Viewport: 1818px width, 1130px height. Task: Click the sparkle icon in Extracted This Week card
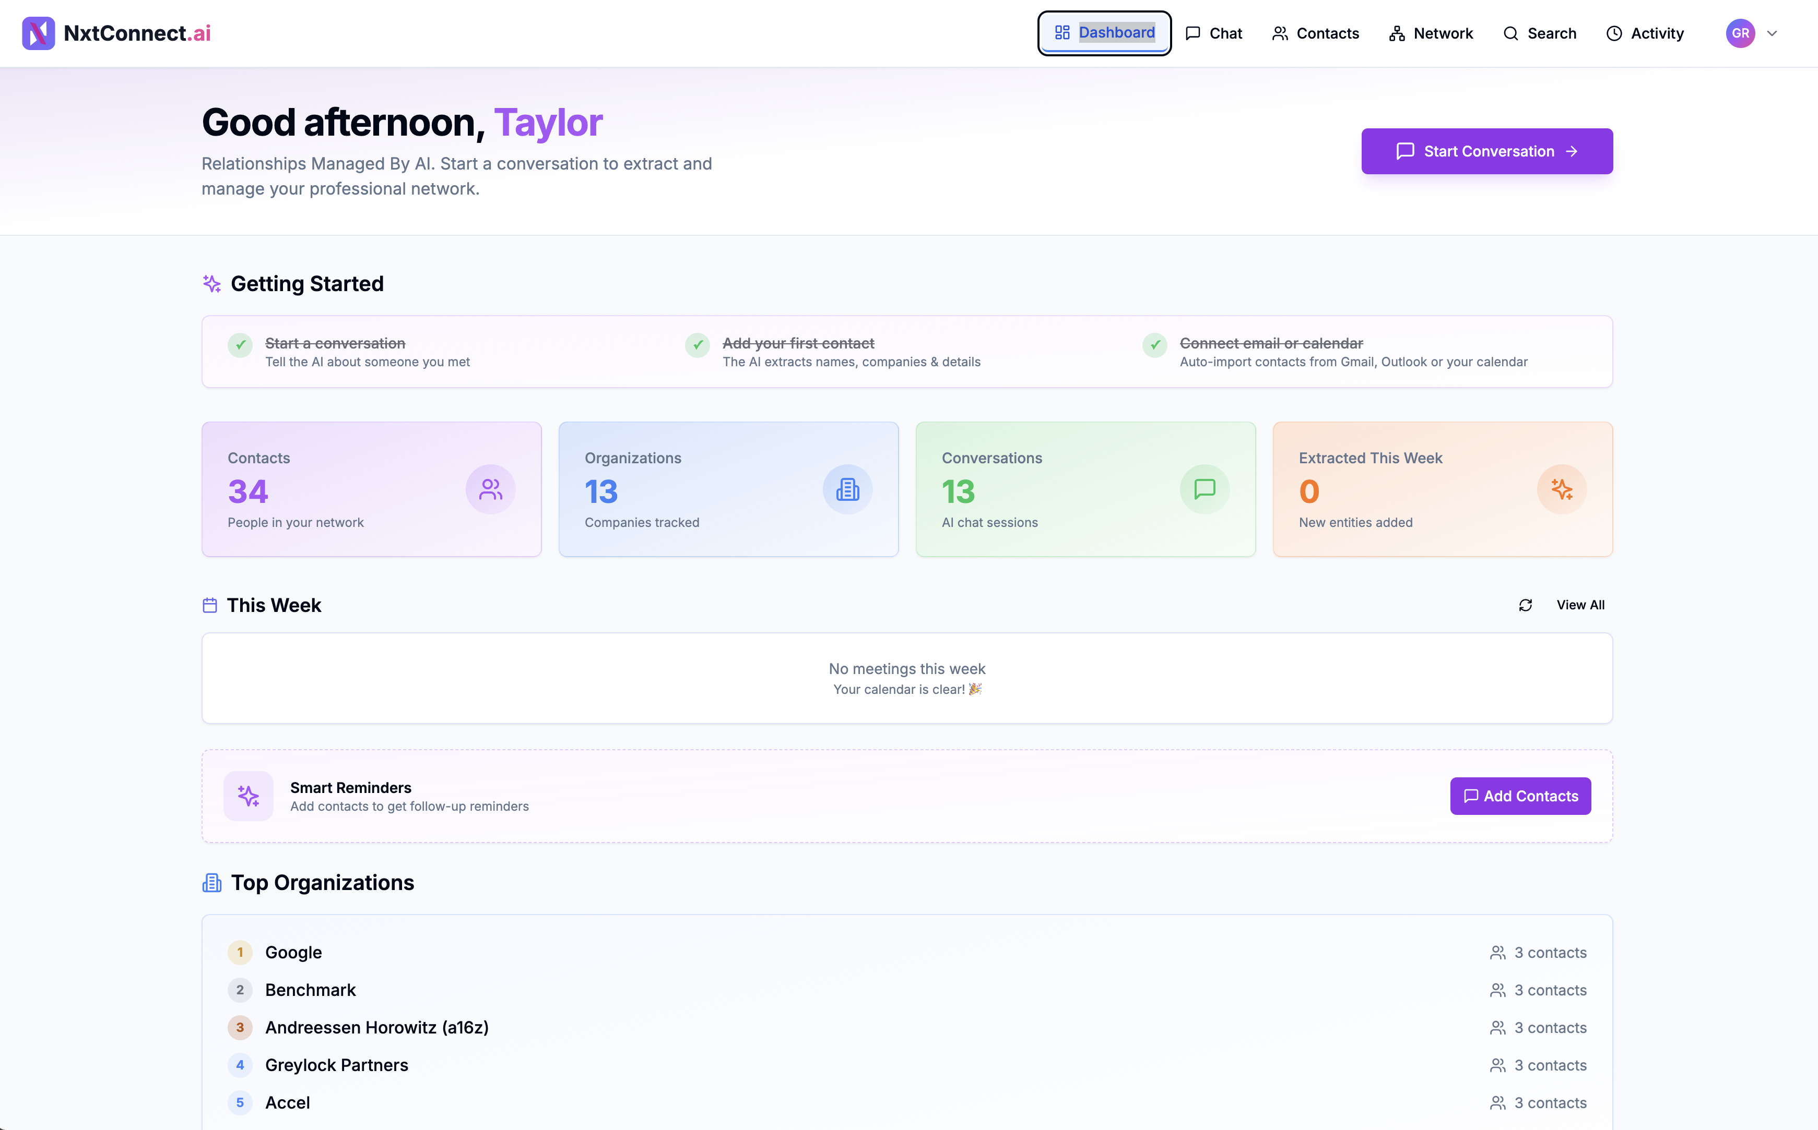pyautogui.click(x=1562, y=489)
